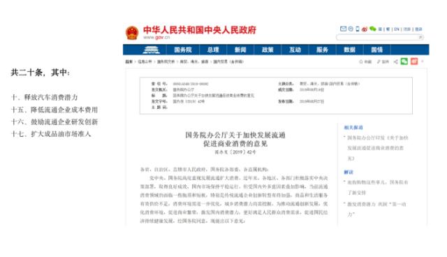447x257 pixels.
Task: Open the 数据 navigation tab
Action: (x=349, y=50)
